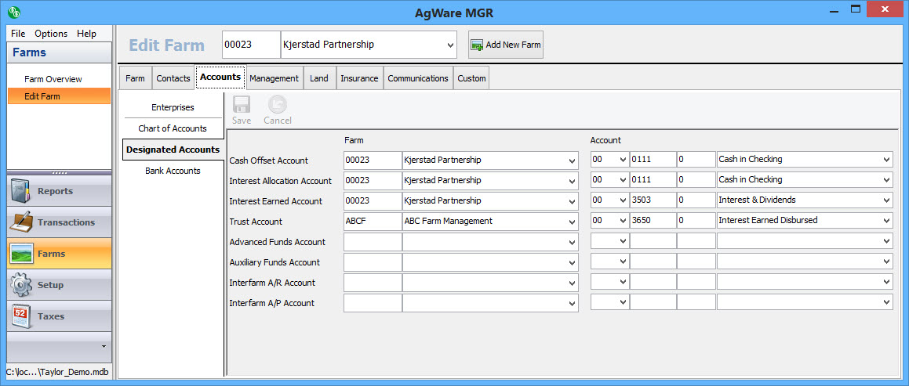The width and height of the screenshot is (909, 386).
Task: Click the Advanced Funds Account farm field
Action: [x=373, y=242]
